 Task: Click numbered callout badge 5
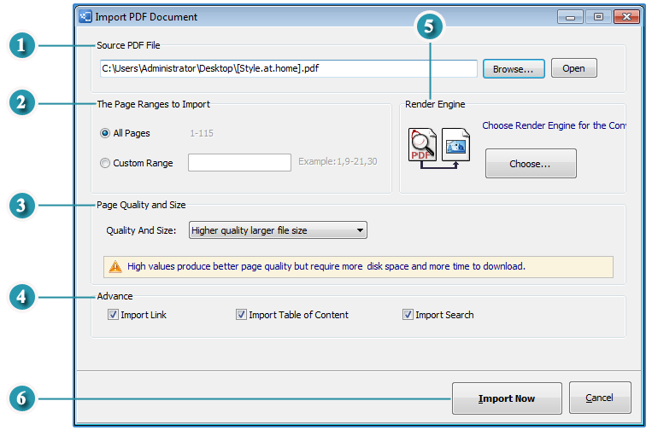tap(430, 26)
